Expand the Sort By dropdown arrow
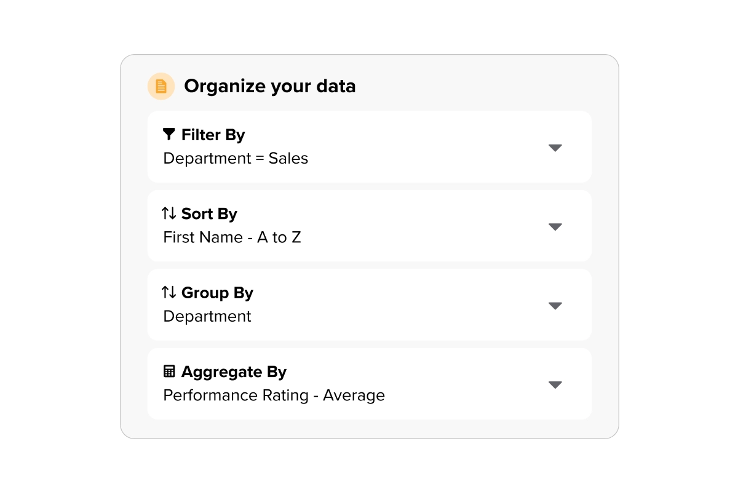This screenshot has width=738, height=492. 555,226
